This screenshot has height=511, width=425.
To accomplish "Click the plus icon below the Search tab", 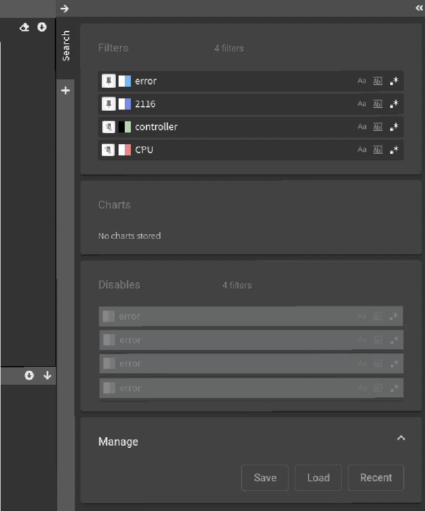I will 65,90.
